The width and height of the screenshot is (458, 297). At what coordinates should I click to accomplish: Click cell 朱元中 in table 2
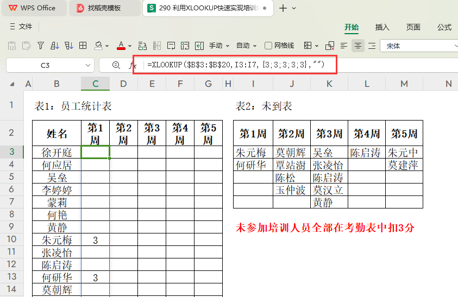(404, 152)
